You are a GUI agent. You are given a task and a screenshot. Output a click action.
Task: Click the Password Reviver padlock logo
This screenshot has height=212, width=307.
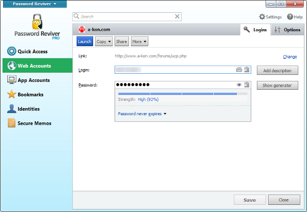(x=37, y=22)
